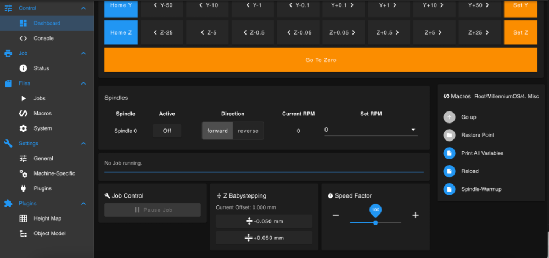This screenshot has width=549, height=258.
Task: Click the Set RPM input field
Action: (371, 130)
